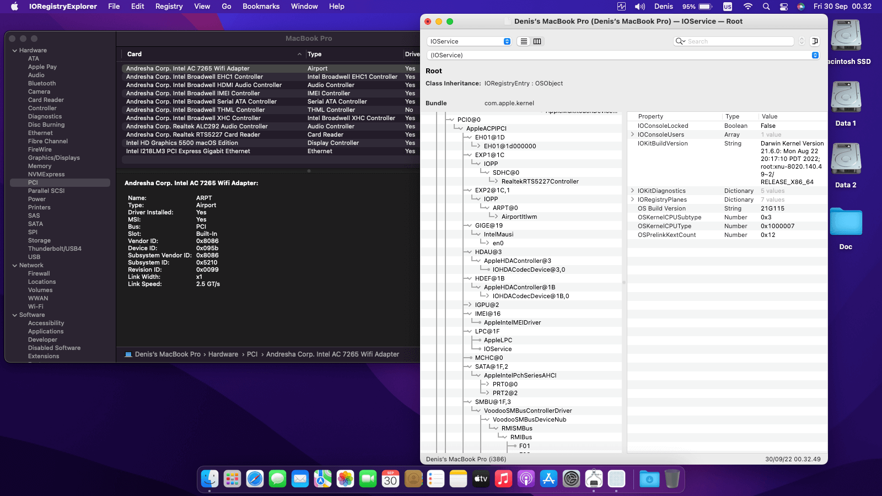The image size is (882, 496).
Task: Click Hardware in the bottom path bar
Action: tap(223, 354)
